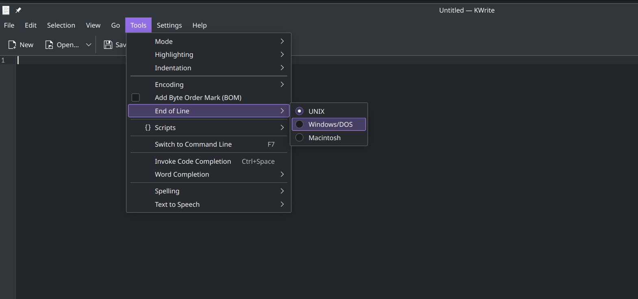Click the pin icon in title bar
The width and height of the screenshot is (638, 299).
(x=18, y=10)
